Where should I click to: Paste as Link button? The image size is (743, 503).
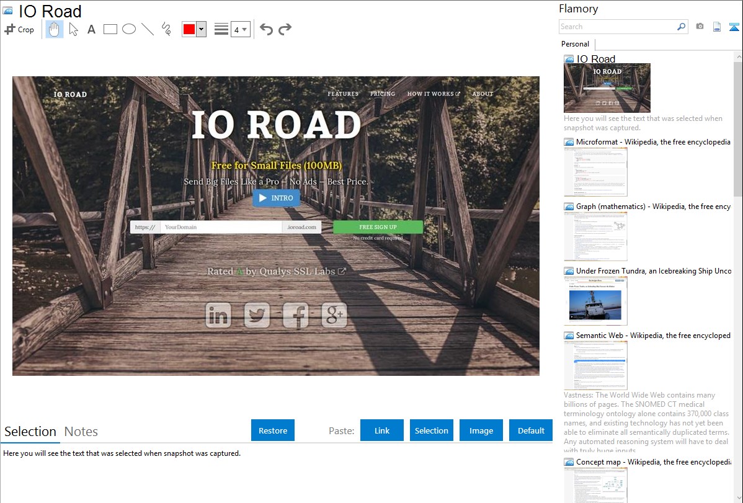tap(382, 430)
